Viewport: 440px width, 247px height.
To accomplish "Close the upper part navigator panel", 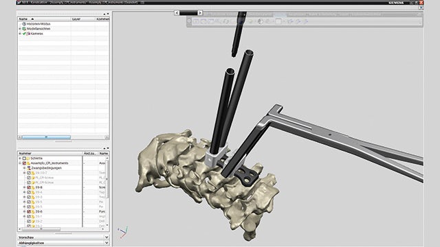I will pos(108,14).
